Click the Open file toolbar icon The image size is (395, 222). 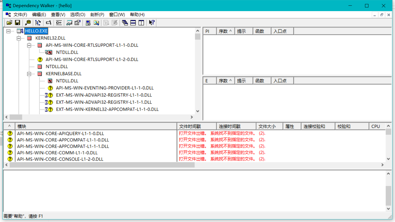[x=9, y=23]
